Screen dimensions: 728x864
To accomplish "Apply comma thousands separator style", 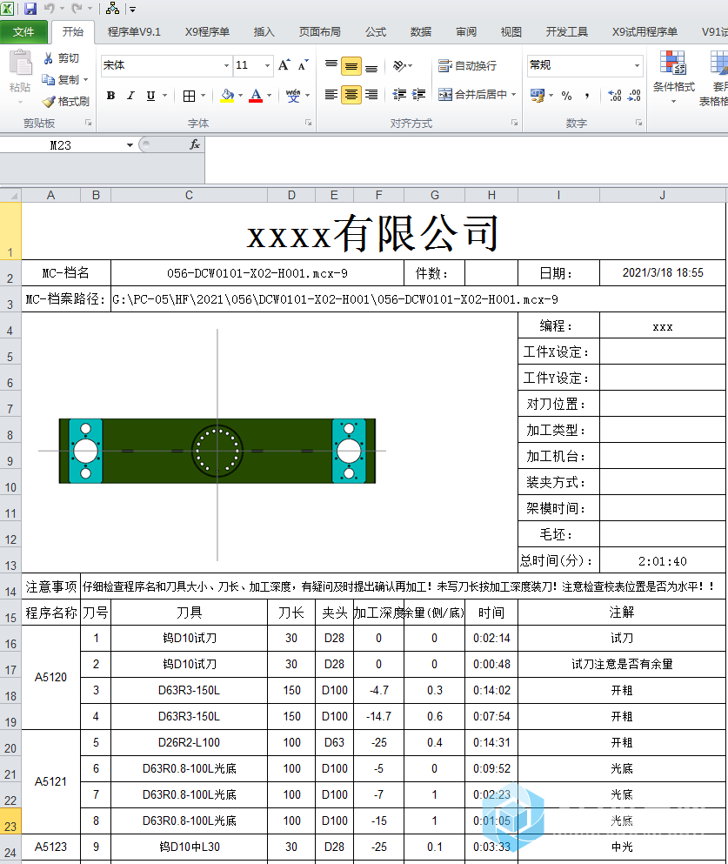I will tap(587, 96).
